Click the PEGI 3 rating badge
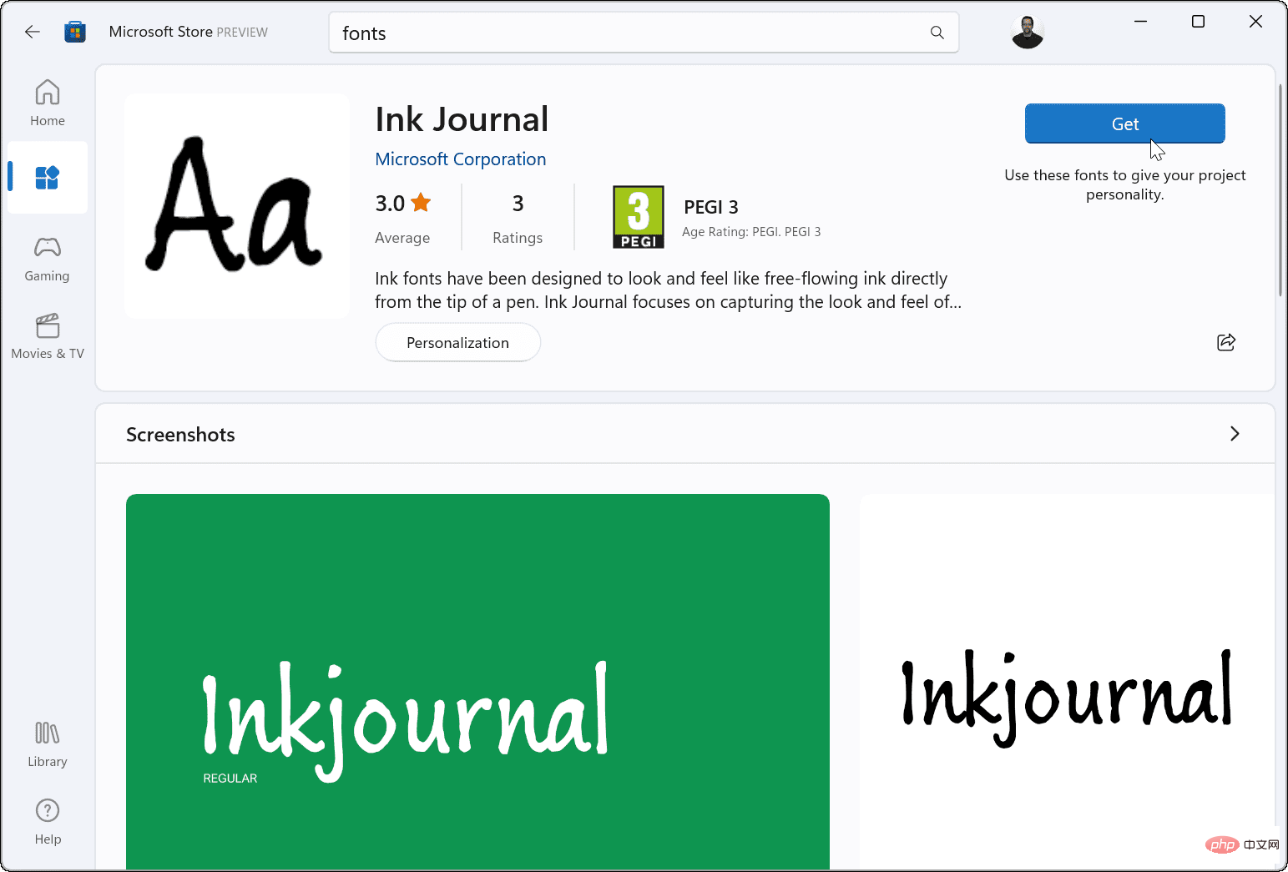 (639, 217)
